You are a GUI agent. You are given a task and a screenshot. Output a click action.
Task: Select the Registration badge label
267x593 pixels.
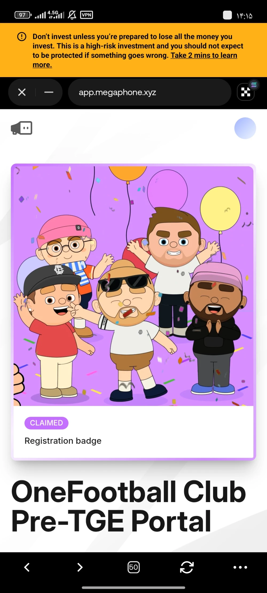coord(63,441)
